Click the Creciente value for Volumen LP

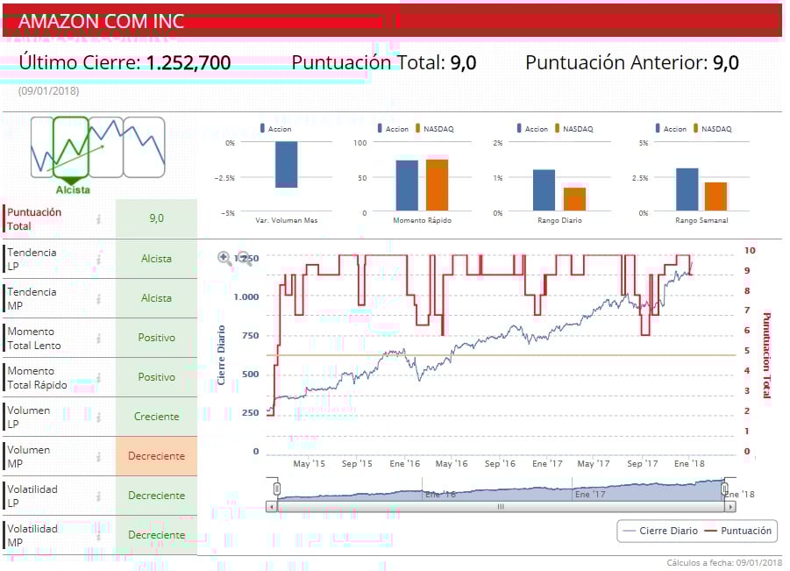pos(156,417)
